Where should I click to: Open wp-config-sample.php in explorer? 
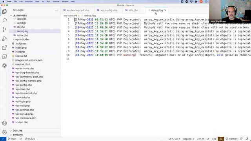tap(28, 81)
